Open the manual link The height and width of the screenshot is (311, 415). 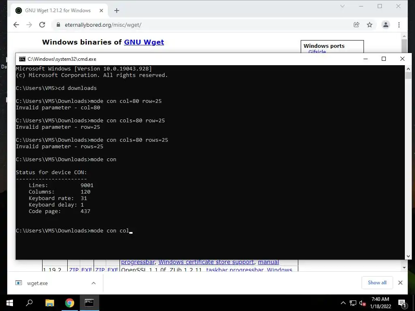click(268, 262)
